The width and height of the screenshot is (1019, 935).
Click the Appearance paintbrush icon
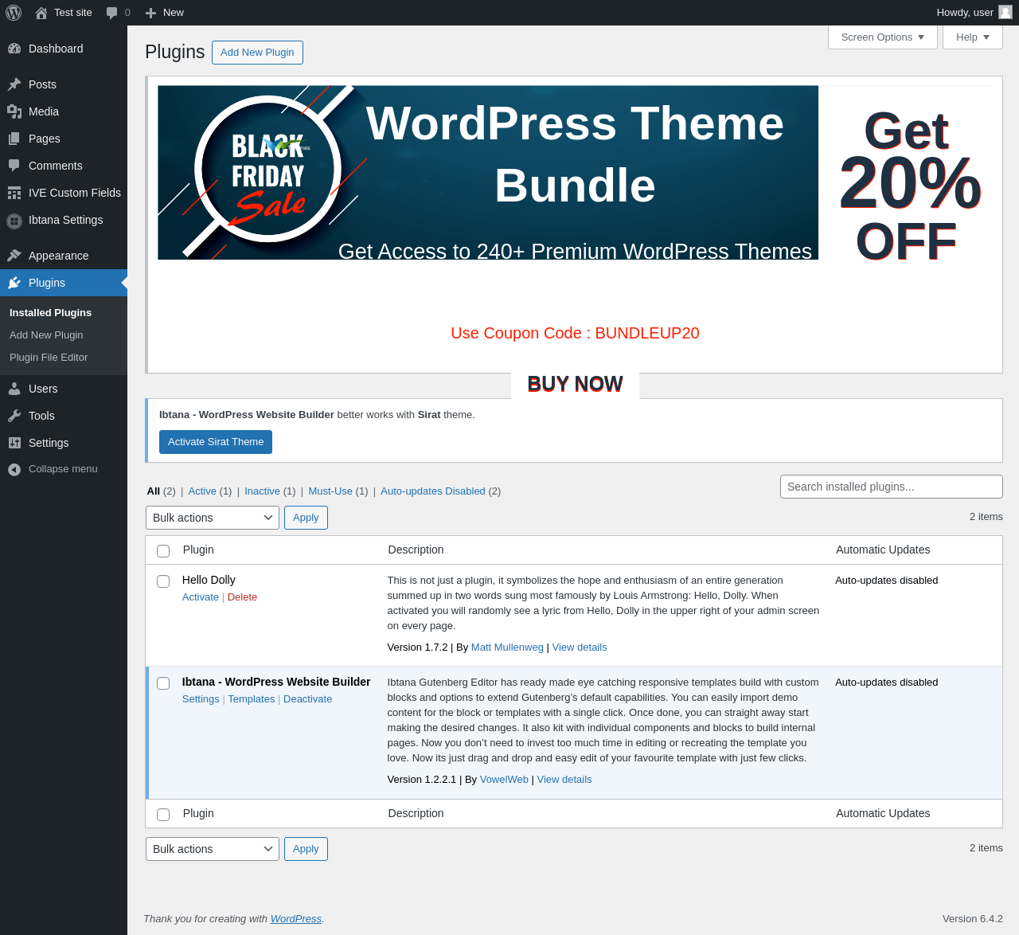(x=14, y=256)
